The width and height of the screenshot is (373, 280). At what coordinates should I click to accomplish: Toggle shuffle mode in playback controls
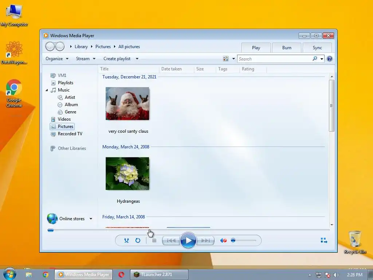(126, 240)
